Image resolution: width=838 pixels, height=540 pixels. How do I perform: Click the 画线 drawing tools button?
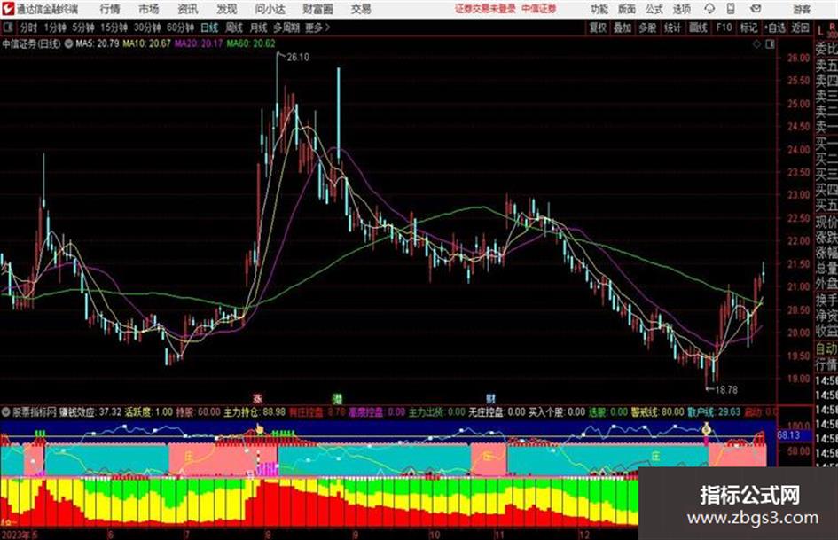699,27
